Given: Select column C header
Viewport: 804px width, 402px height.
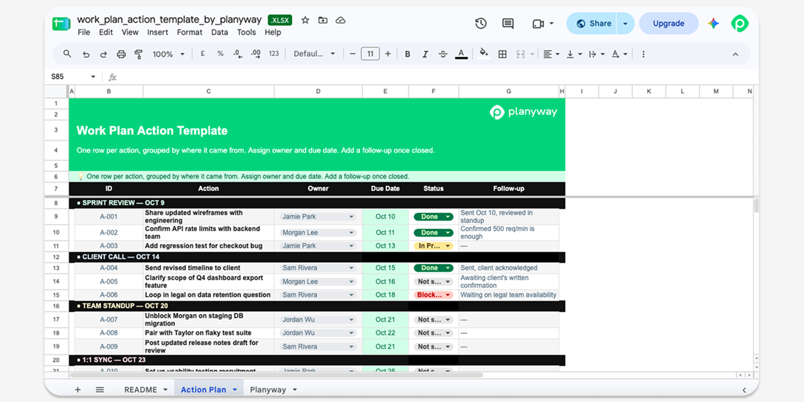Looking at the screenshot, I should 208,91.
